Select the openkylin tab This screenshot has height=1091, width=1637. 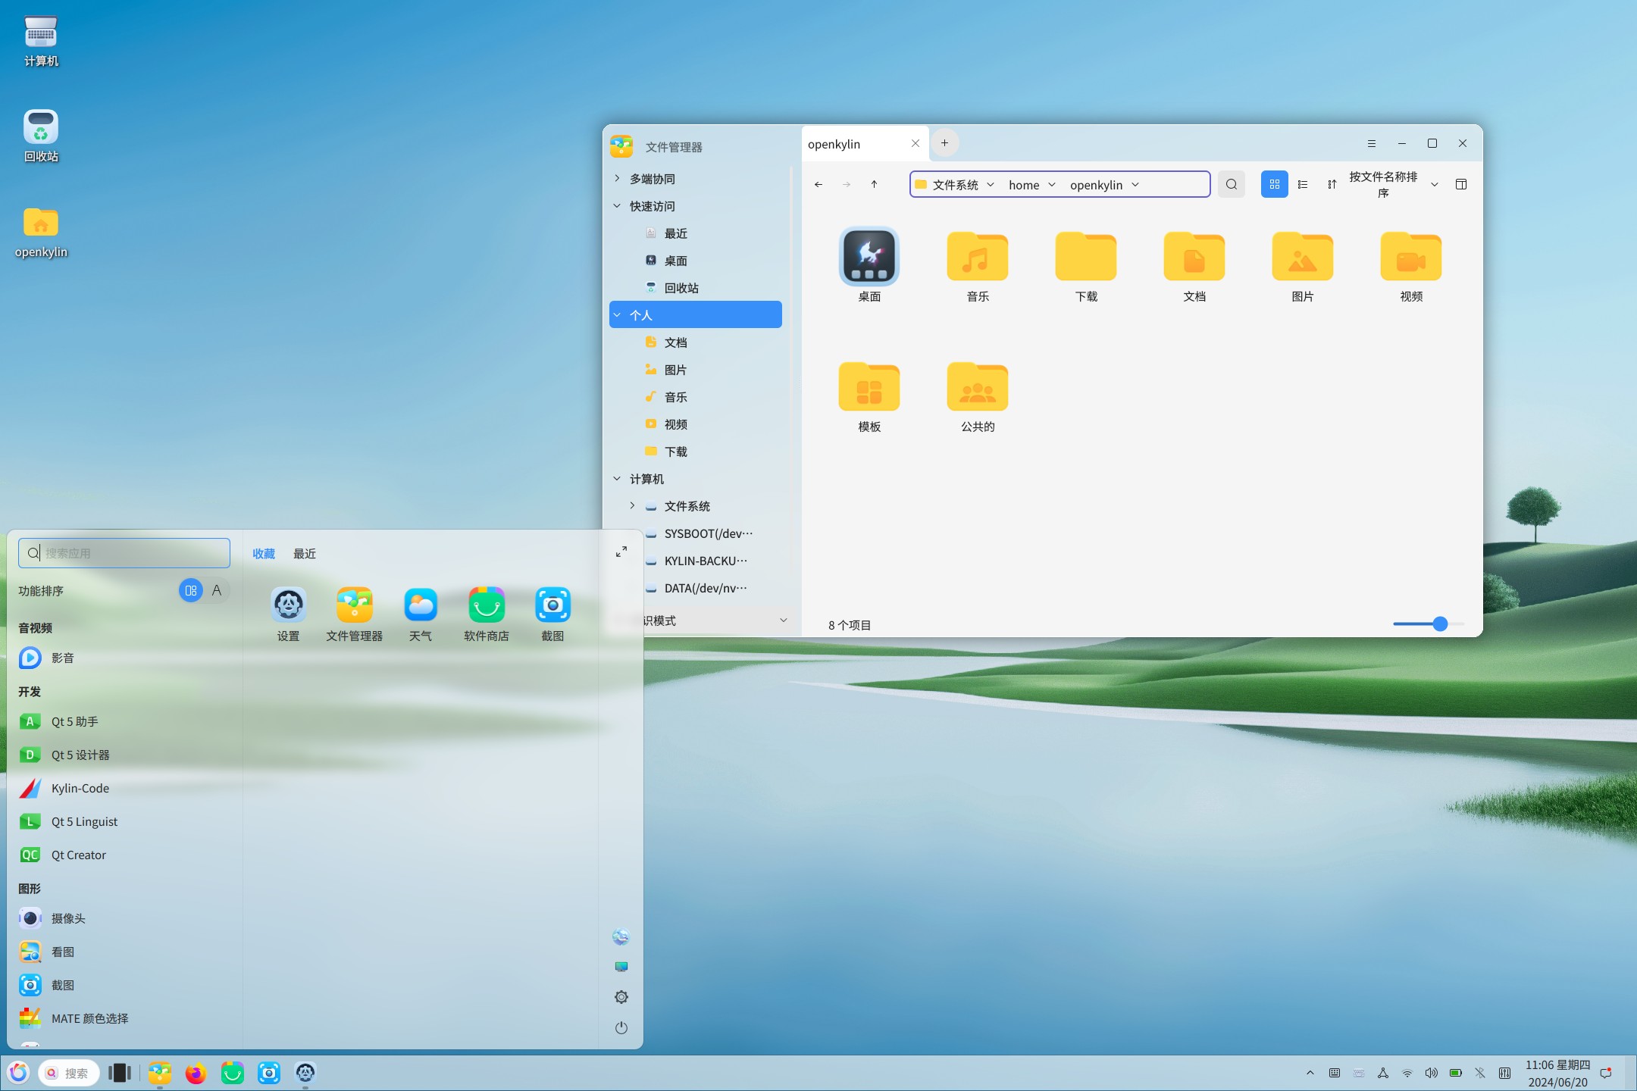click(865, 144)
